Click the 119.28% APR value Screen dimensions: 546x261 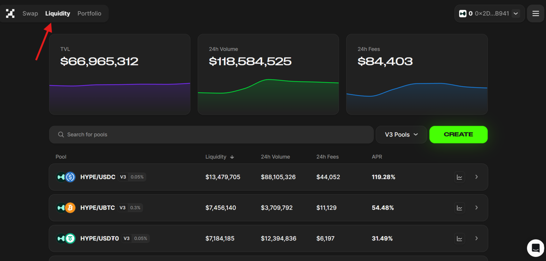click(384, 177)
